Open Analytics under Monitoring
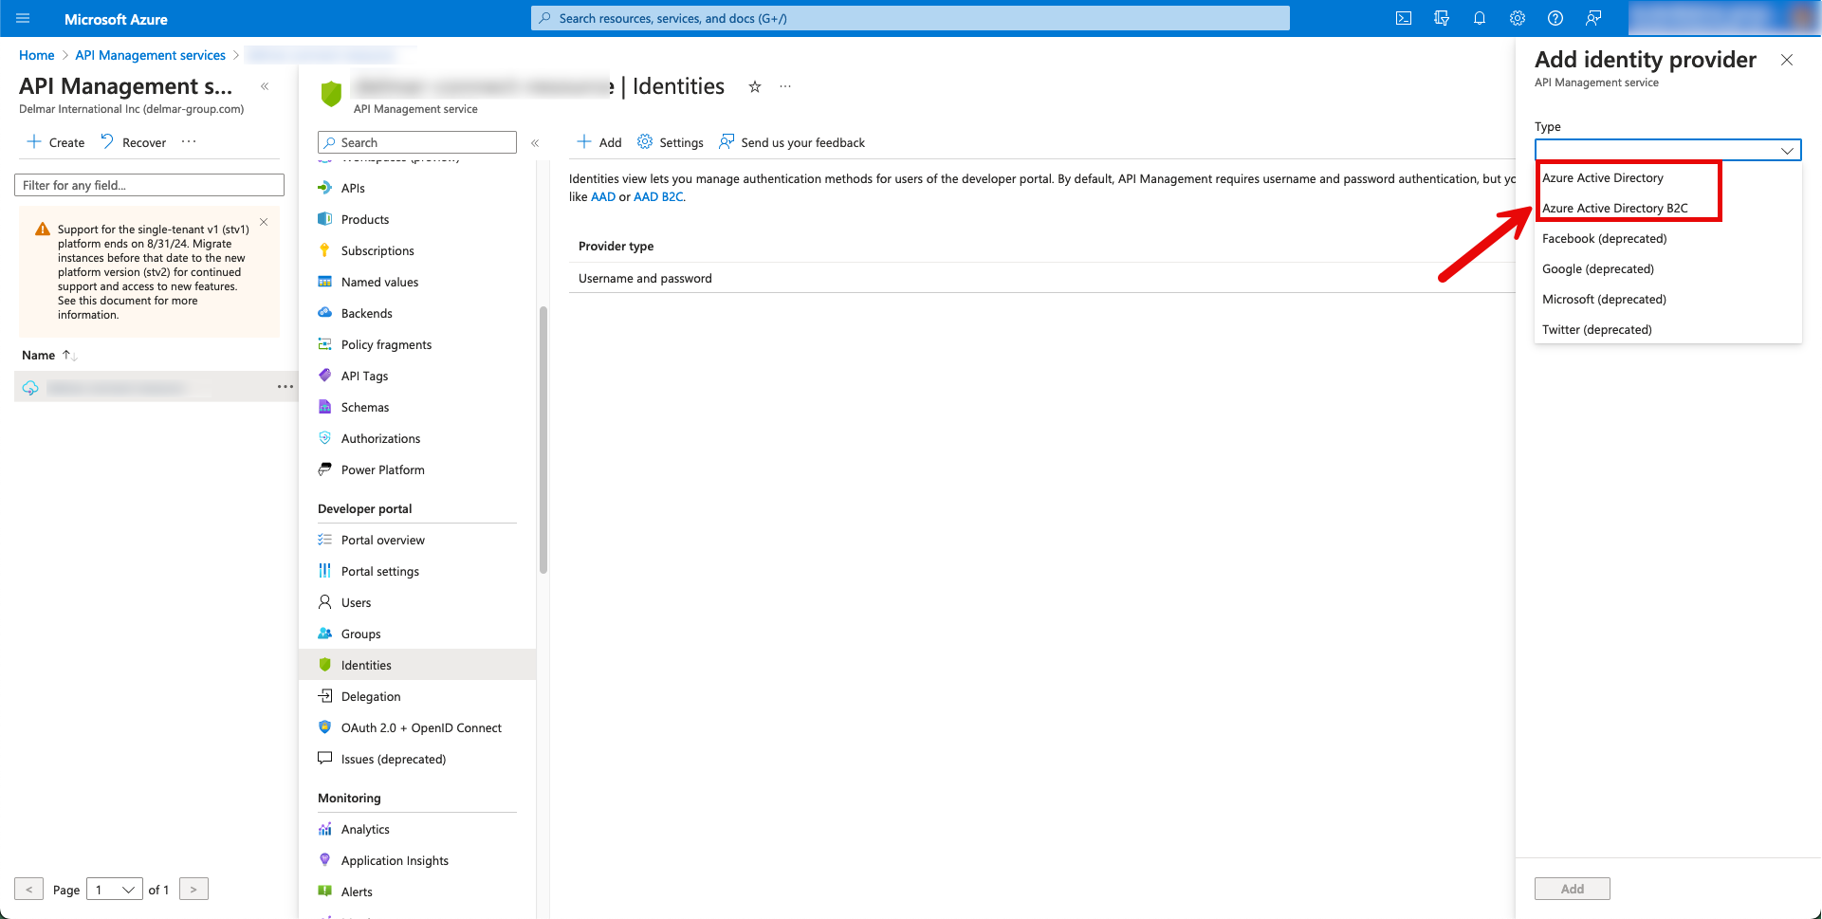Screen dimensions: 1822x919 (x=417, y=829)
